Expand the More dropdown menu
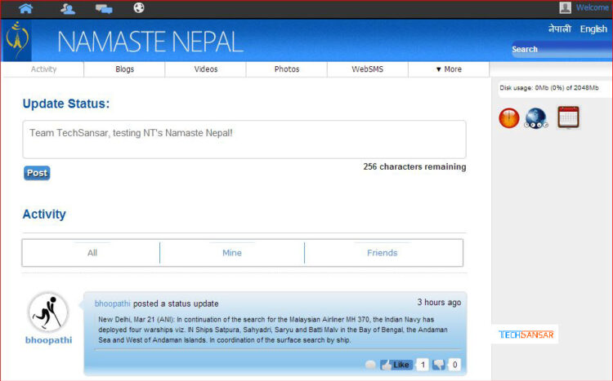The image size is (613, 381). (449, 69)
